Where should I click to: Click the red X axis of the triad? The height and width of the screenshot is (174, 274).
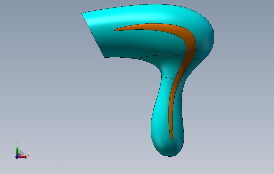(23, 157)
